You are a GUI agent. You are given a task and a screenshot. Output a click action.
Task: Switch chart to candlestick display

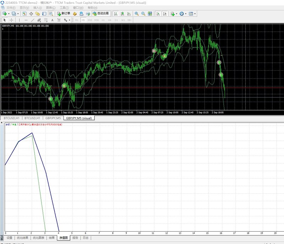(122, 13)
